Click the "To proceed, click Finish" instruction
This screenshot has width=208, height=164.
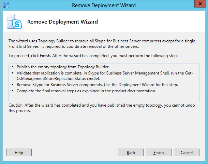pyautogui.click(x=94, y=56)
